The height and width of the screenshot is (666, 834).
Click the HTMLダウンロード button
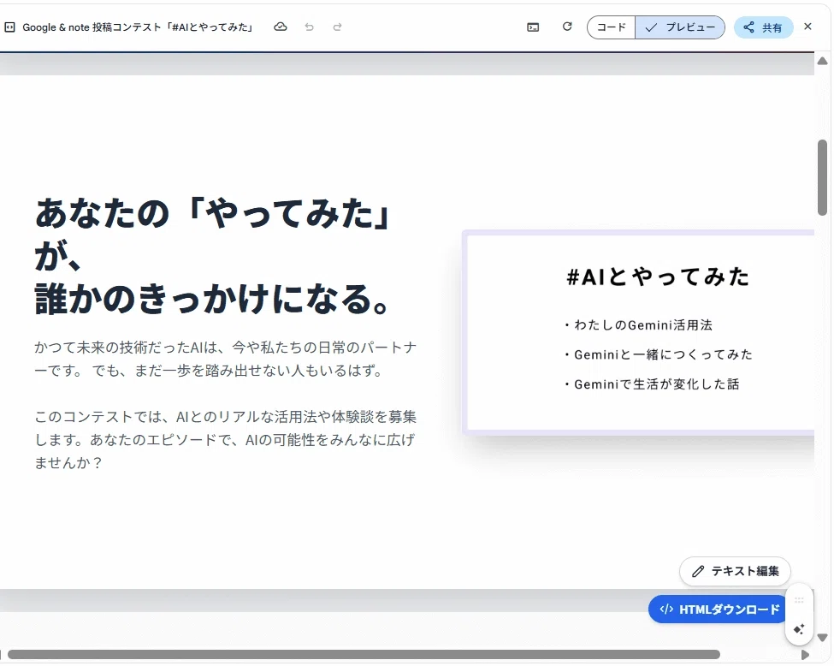point(719,609)
